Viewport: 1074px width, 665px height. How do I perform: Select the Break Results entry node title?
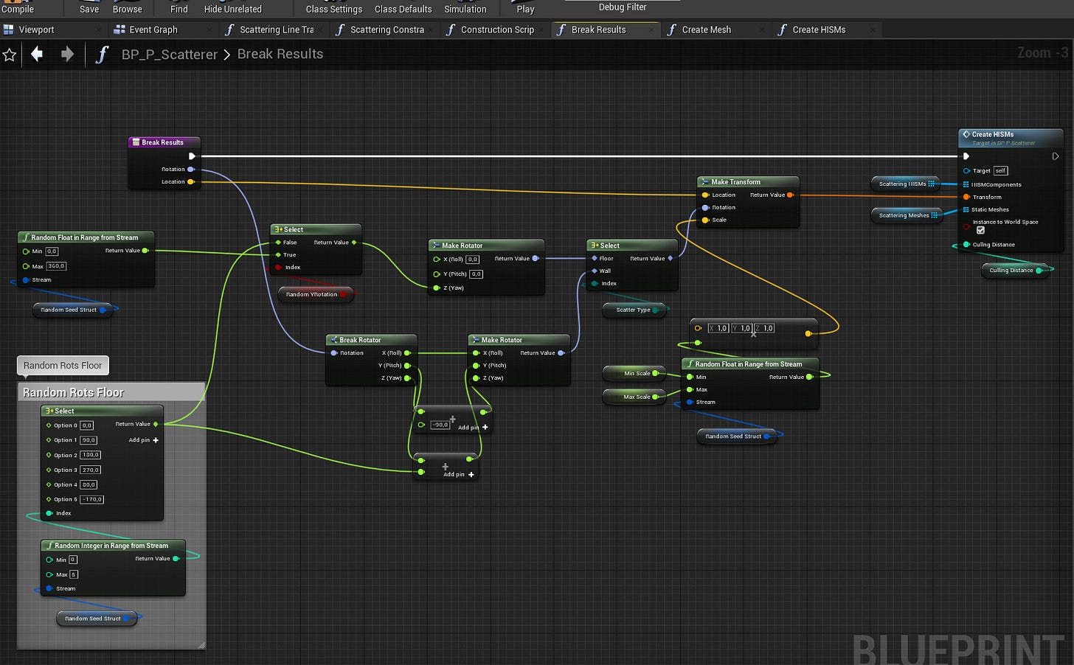pyautogui.click(x=163, y=142)
